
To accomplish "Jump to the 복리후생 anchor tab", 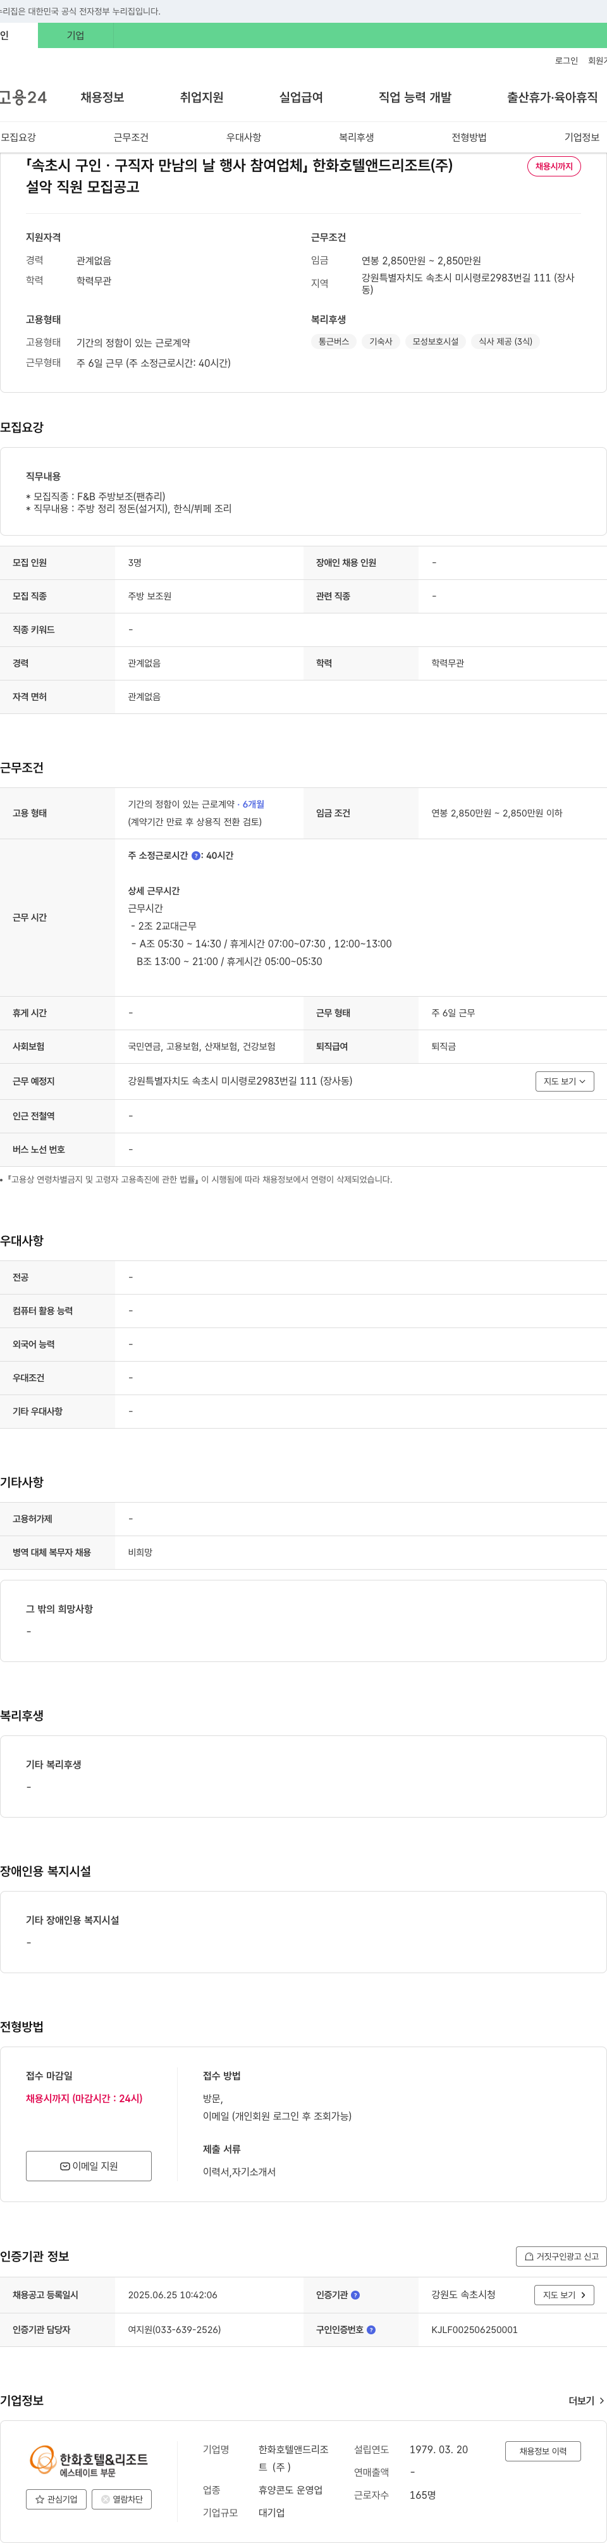I will click(357, 137).
